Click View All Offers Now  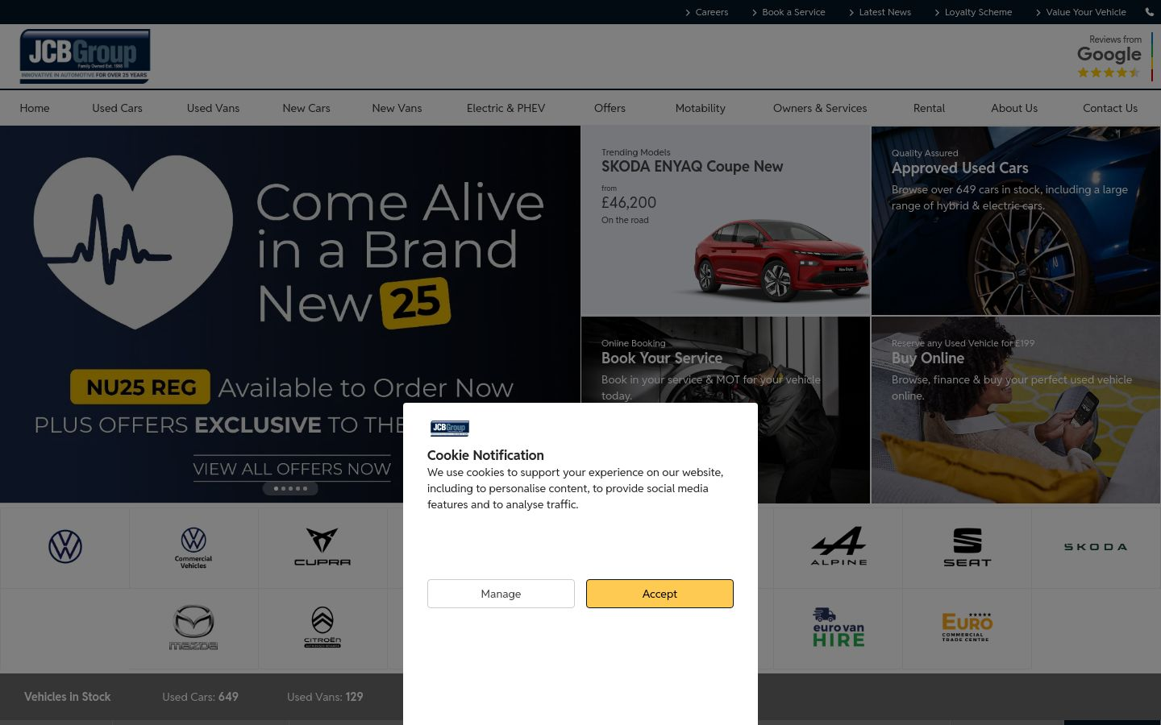(292, 469)
